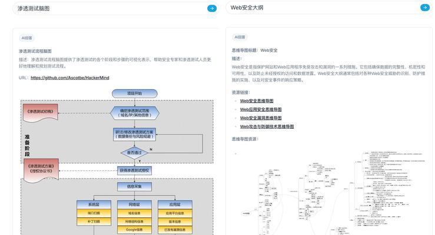Viewport: 435px width, 235px height.
Task: Click the 思维导图资源 label
Action: 245,139
